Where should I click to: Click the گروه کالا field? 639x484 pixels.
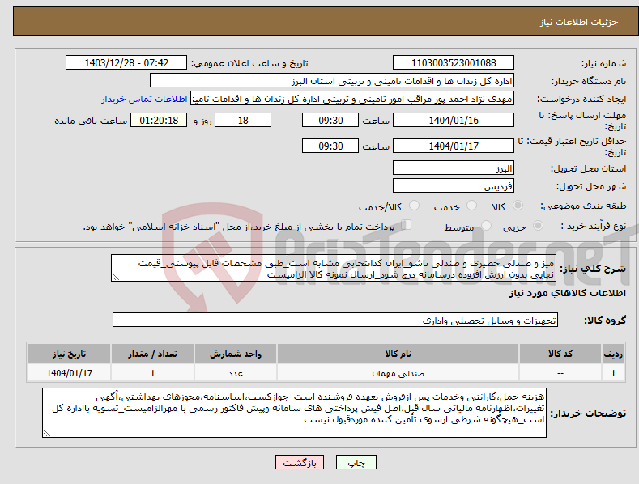click(335, 320)
